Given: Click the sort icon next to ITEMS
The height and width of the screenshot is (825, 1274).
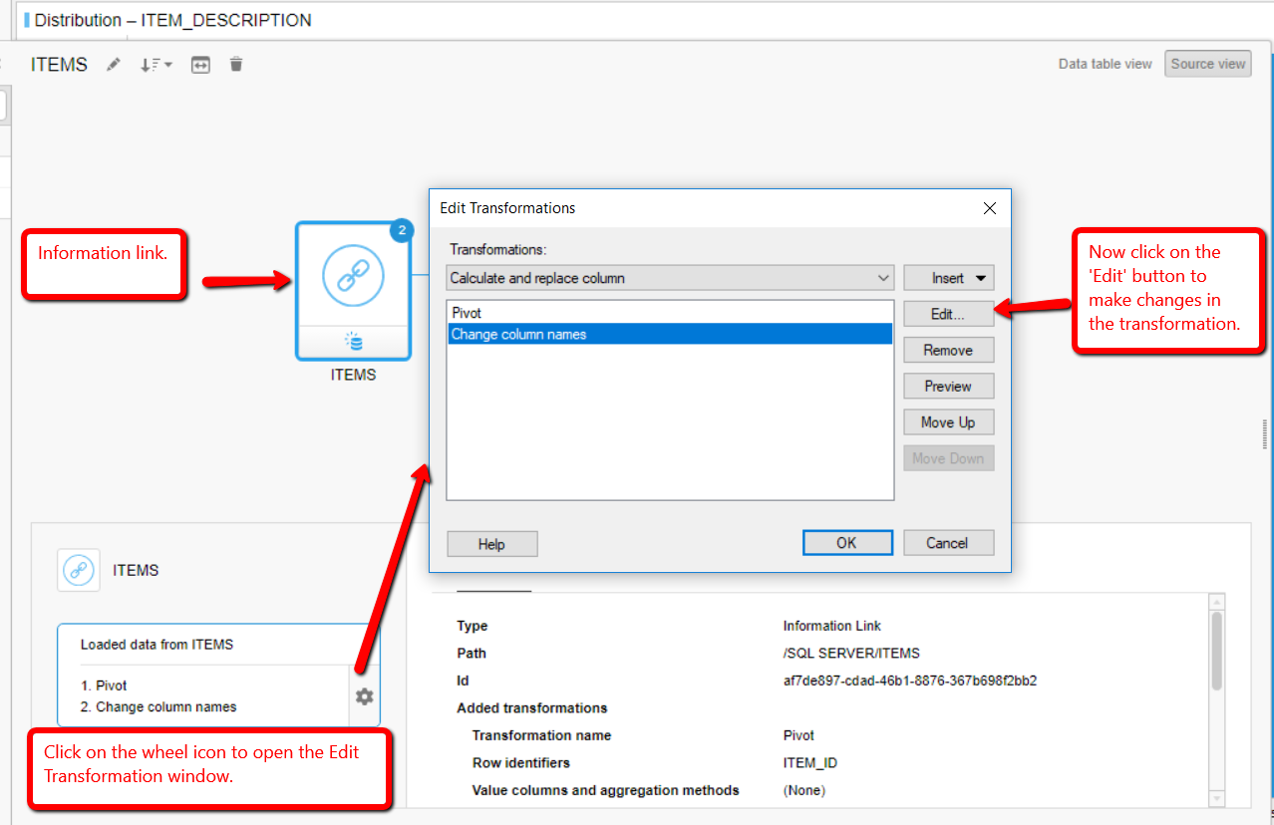Looking at the screenshot, I should [152, 64].
